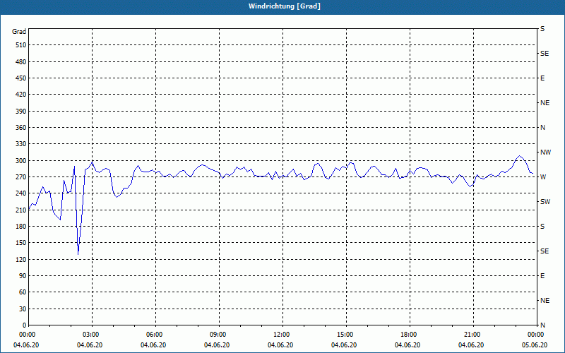Select the E label level with 450

point(542,78)
